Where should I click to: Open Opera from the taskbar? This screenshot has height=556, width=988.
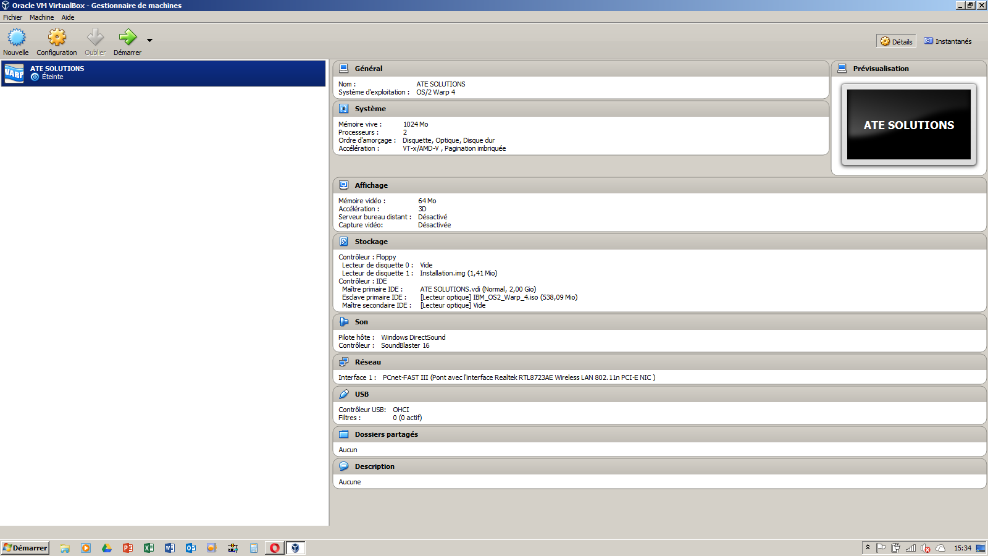pyautogui.click(x=275, y=548)
